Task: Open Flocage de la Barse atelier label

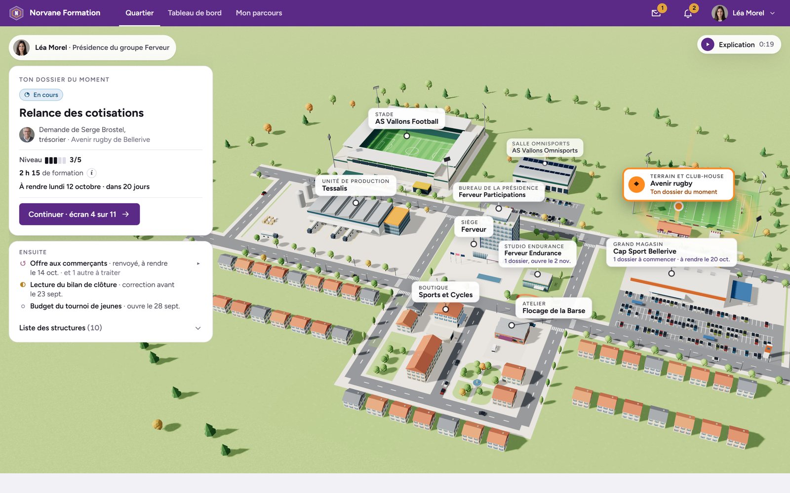Action: (553, 308)
